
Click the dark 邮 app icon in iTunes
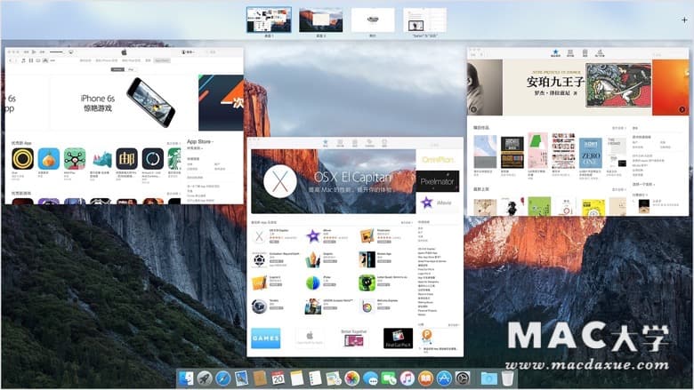pyautogui.click(x=127, y=159)
